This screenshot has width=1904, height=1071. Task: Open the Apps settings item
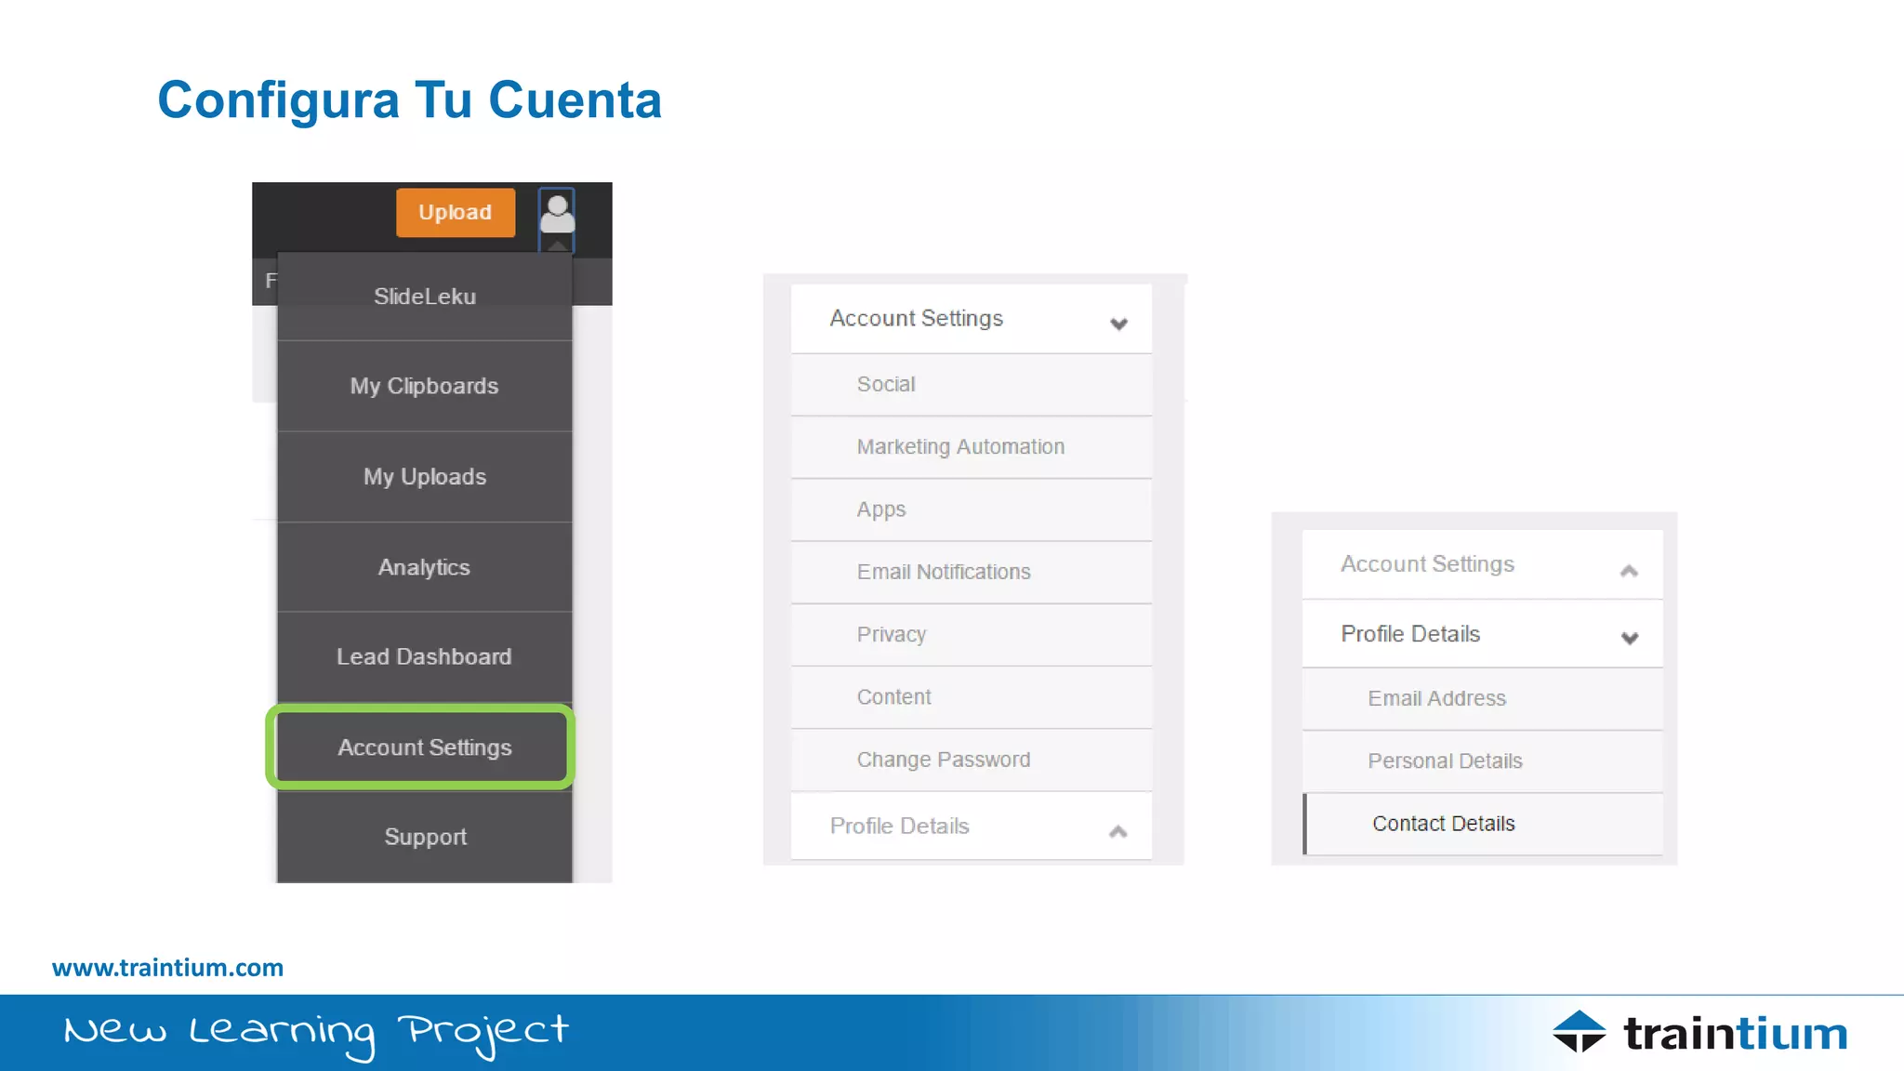click(x=972, y=509)
